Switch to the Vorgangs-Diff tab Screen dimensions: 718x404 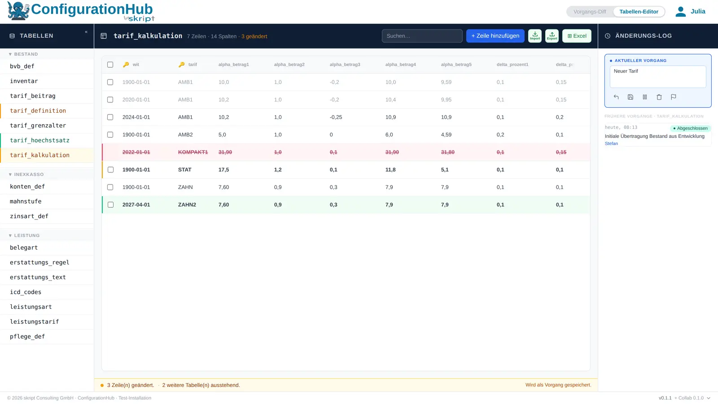(x=590, y=12)
